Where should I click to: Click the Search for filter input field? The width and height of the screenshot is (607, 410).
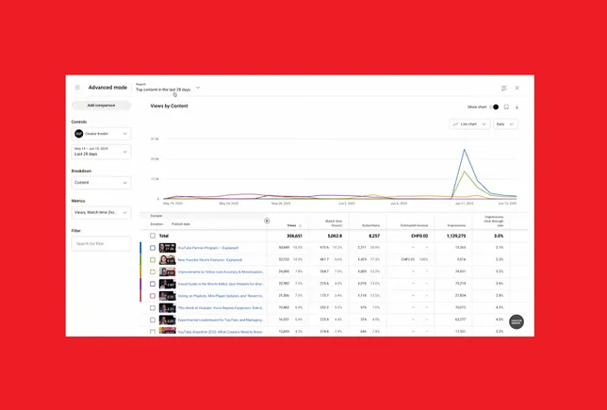pyautogui.click(x=101, y=243)
